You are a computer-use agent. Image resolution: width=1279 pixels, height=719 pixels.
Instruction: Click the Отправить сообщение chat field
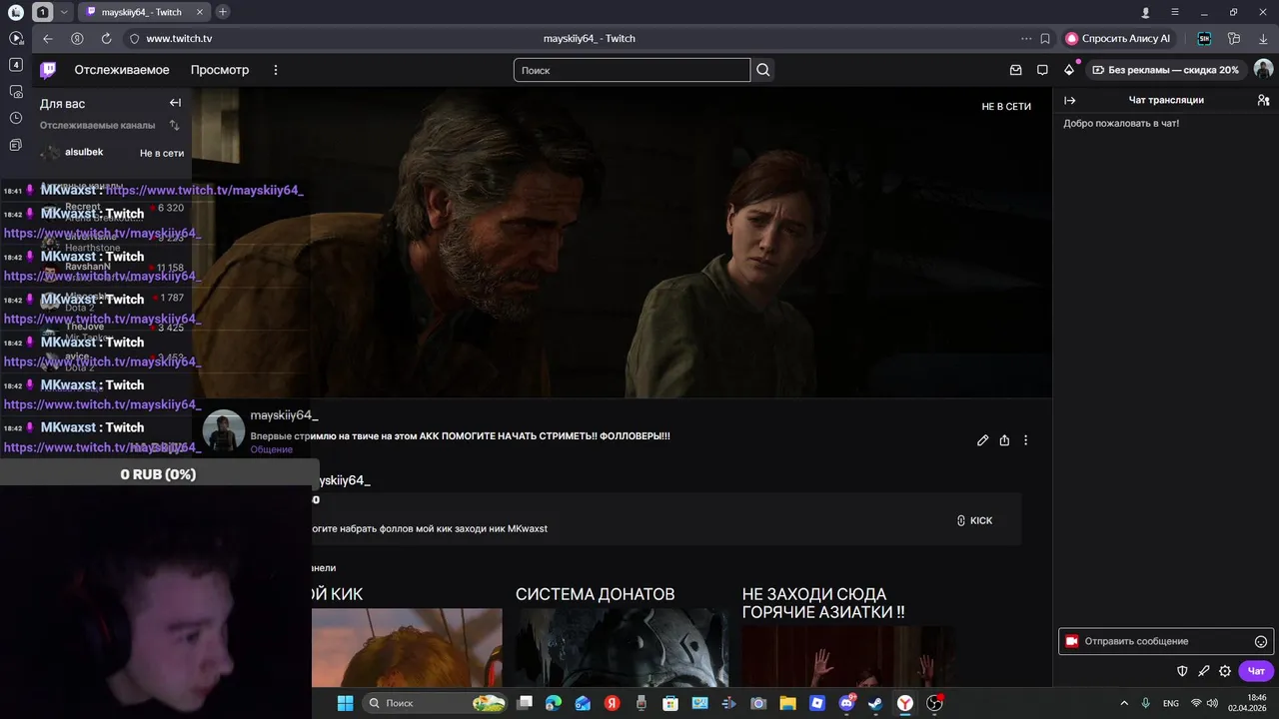(1165, 641)
